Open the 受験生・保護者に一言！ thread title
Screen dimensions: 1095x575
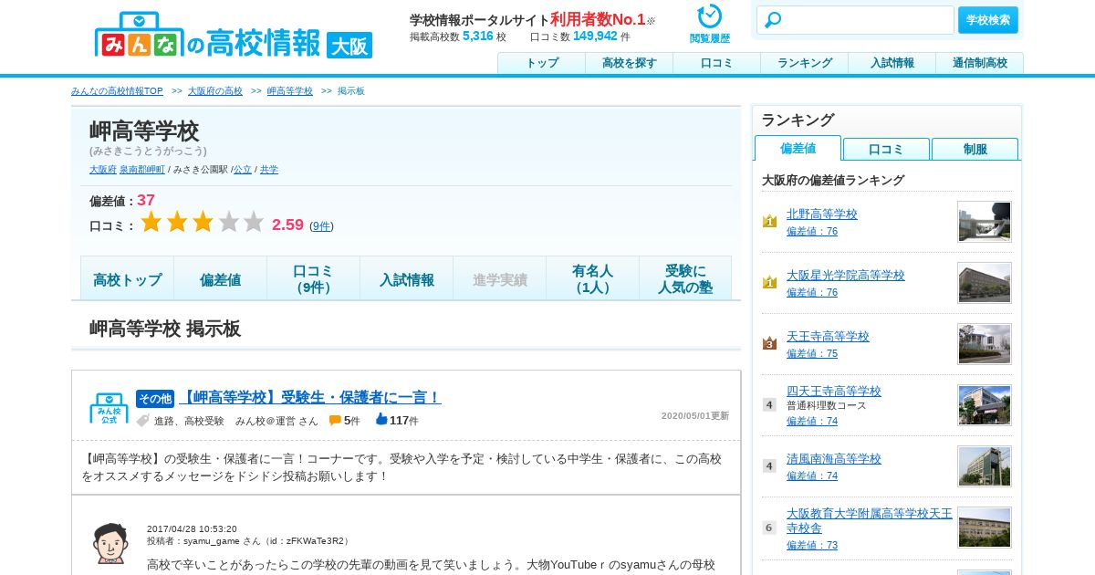tap(310, 397)
